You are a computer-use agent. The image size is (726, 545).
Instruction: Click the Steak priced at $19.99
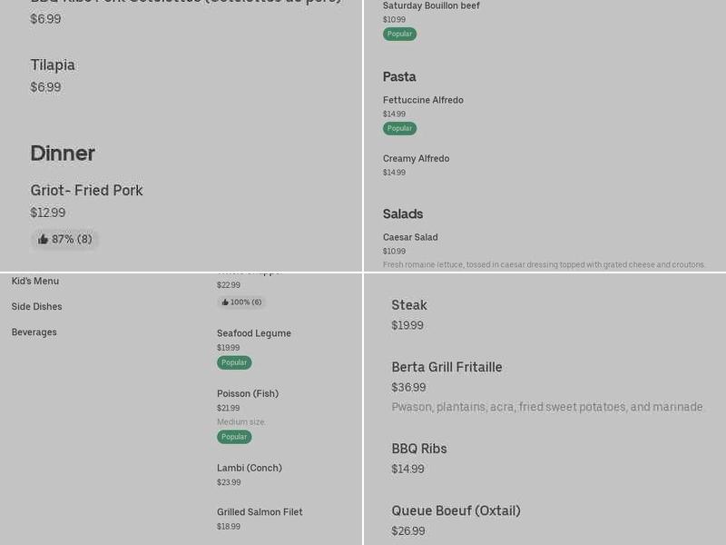[x=408, y=304]
